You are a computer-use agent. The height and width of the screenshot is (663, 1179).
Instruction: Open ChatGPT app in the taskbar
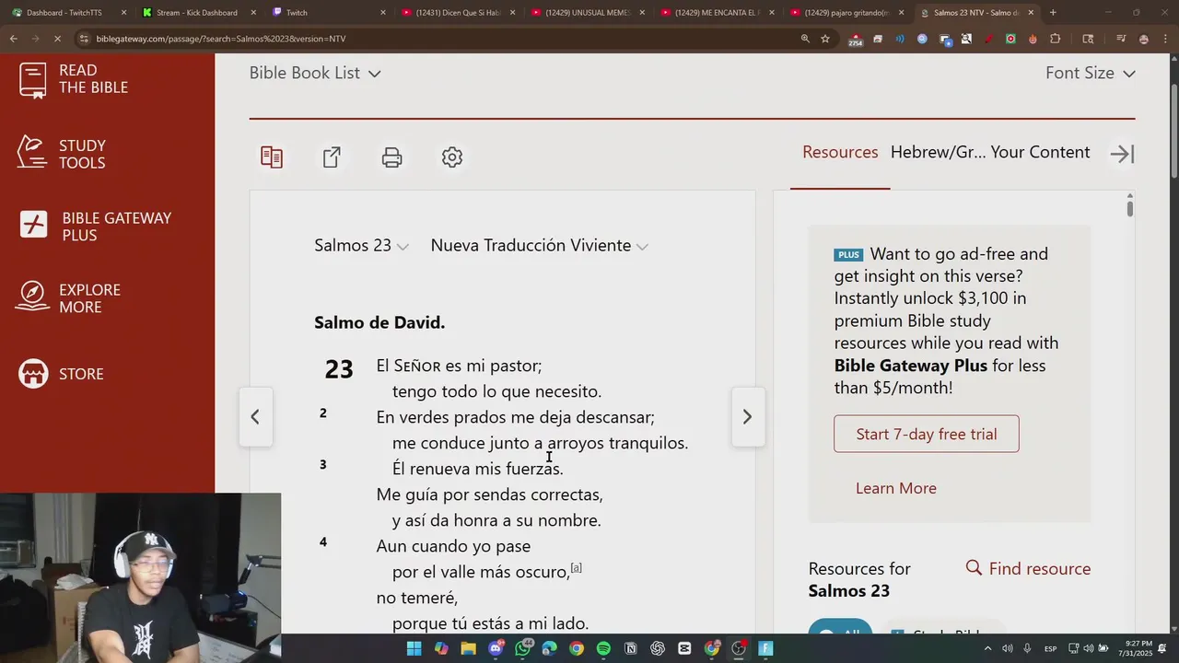pyautogui.click(x=658, y=648)
